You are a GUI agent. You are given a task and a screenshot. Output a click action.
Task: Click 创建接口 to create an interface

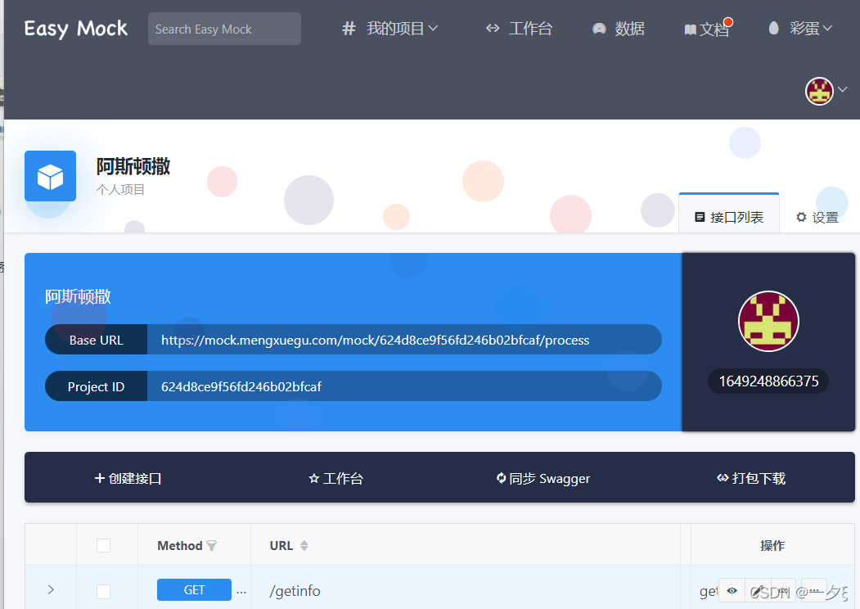click(x=128, y=478)
